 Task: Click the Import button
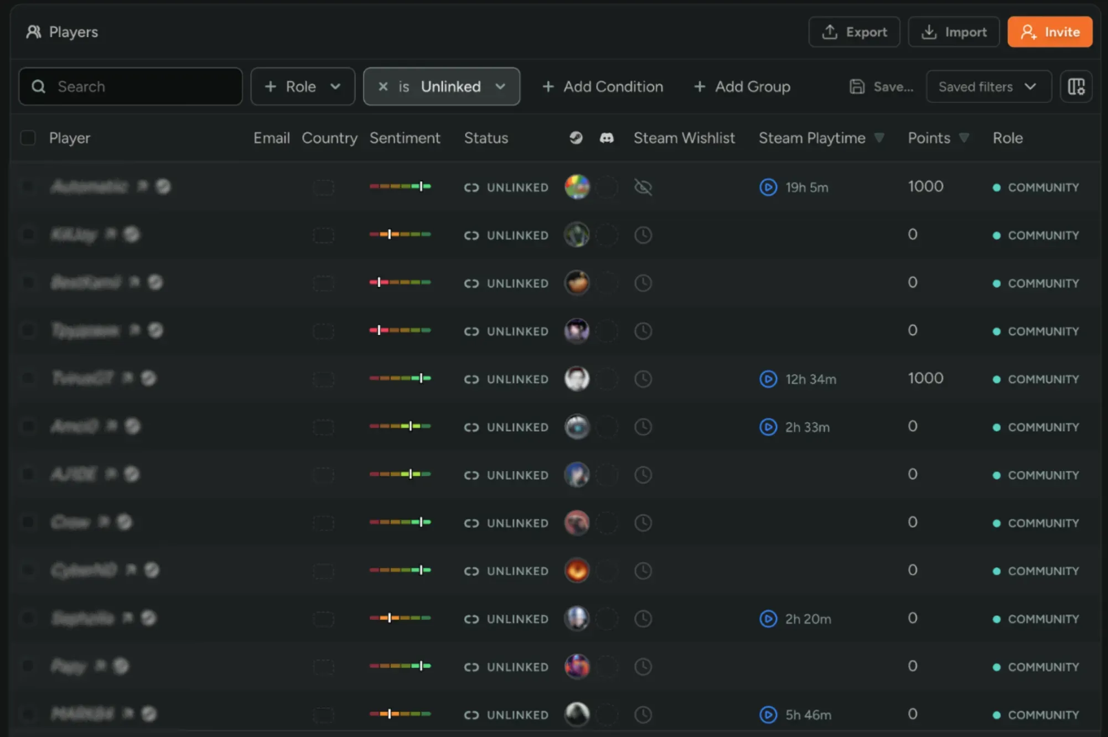(954, 32)
